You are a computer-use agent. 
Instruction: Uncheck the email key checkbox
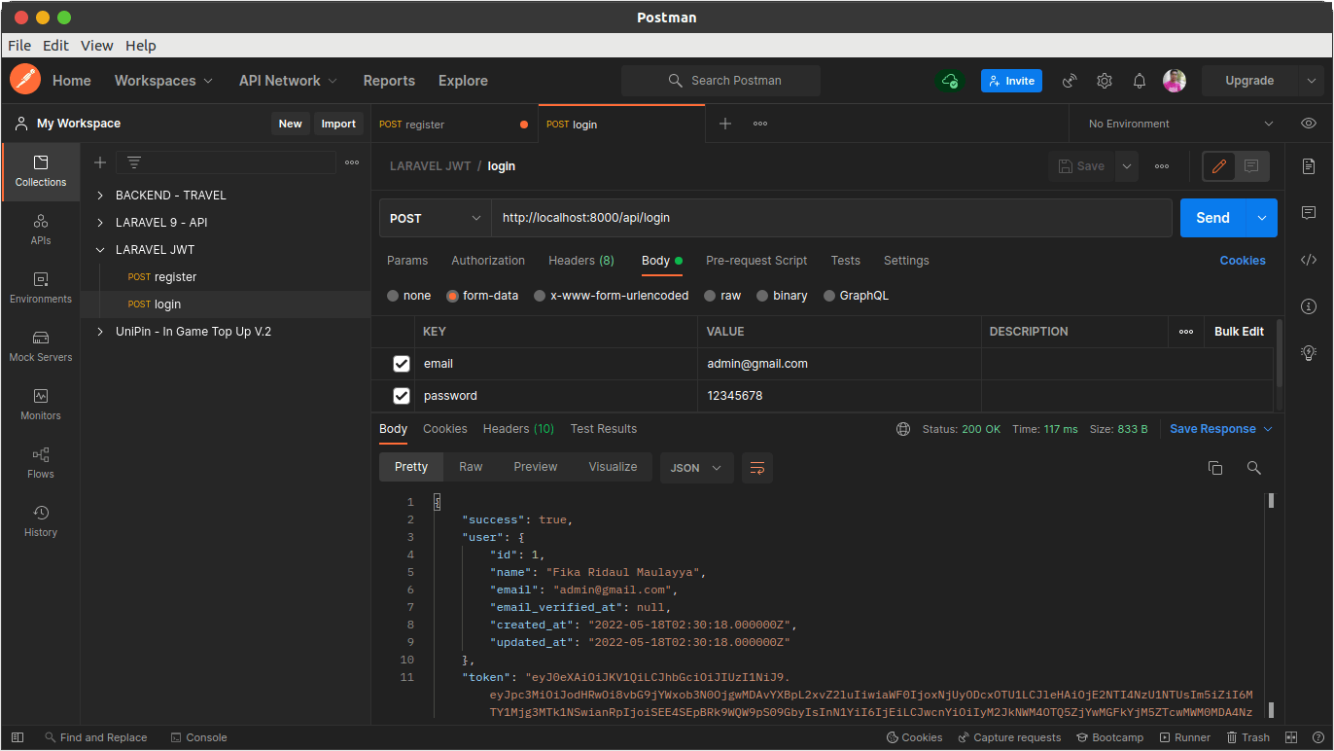click(x=402, y=364)
